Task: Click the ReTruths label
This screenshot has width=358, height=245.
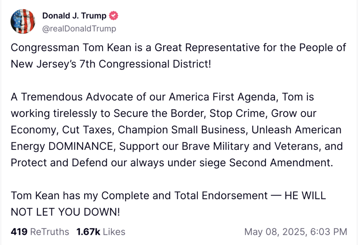Action: coord(50,232)
